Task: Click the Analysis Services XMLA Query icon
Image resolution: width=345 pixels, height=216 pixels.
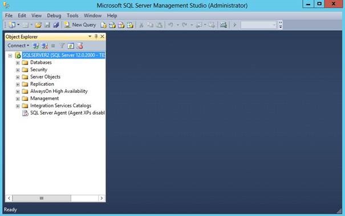Action: (130, 25)
